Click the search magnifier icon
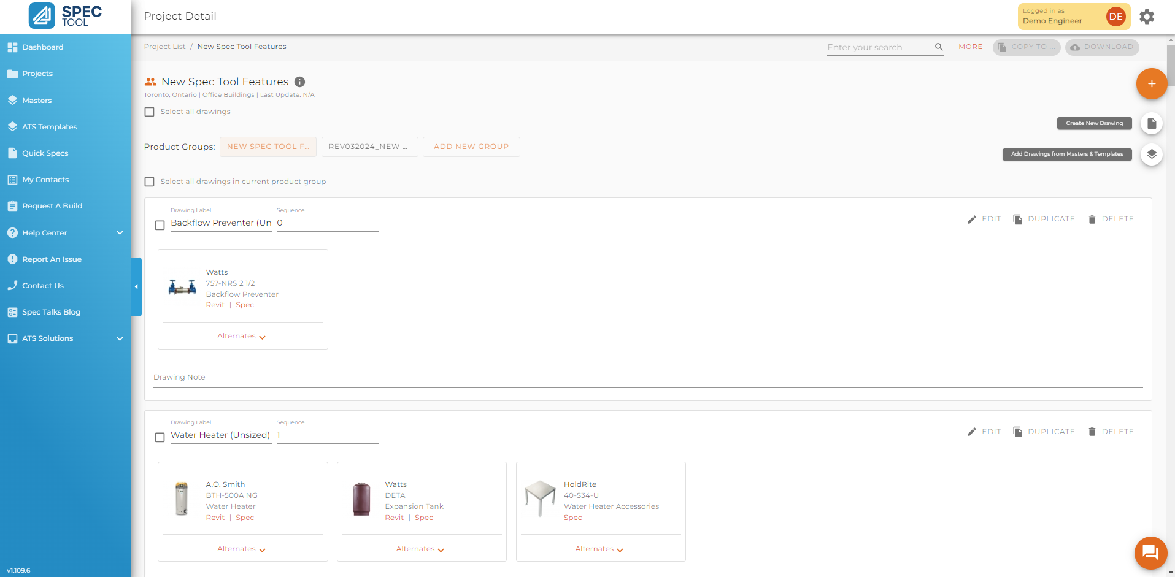1175x577 pixels. [939, 47]
